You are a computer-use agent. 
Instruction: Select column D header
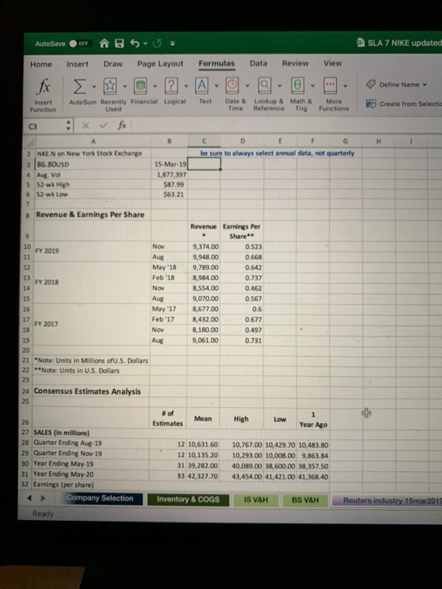(x=242, y=141)
